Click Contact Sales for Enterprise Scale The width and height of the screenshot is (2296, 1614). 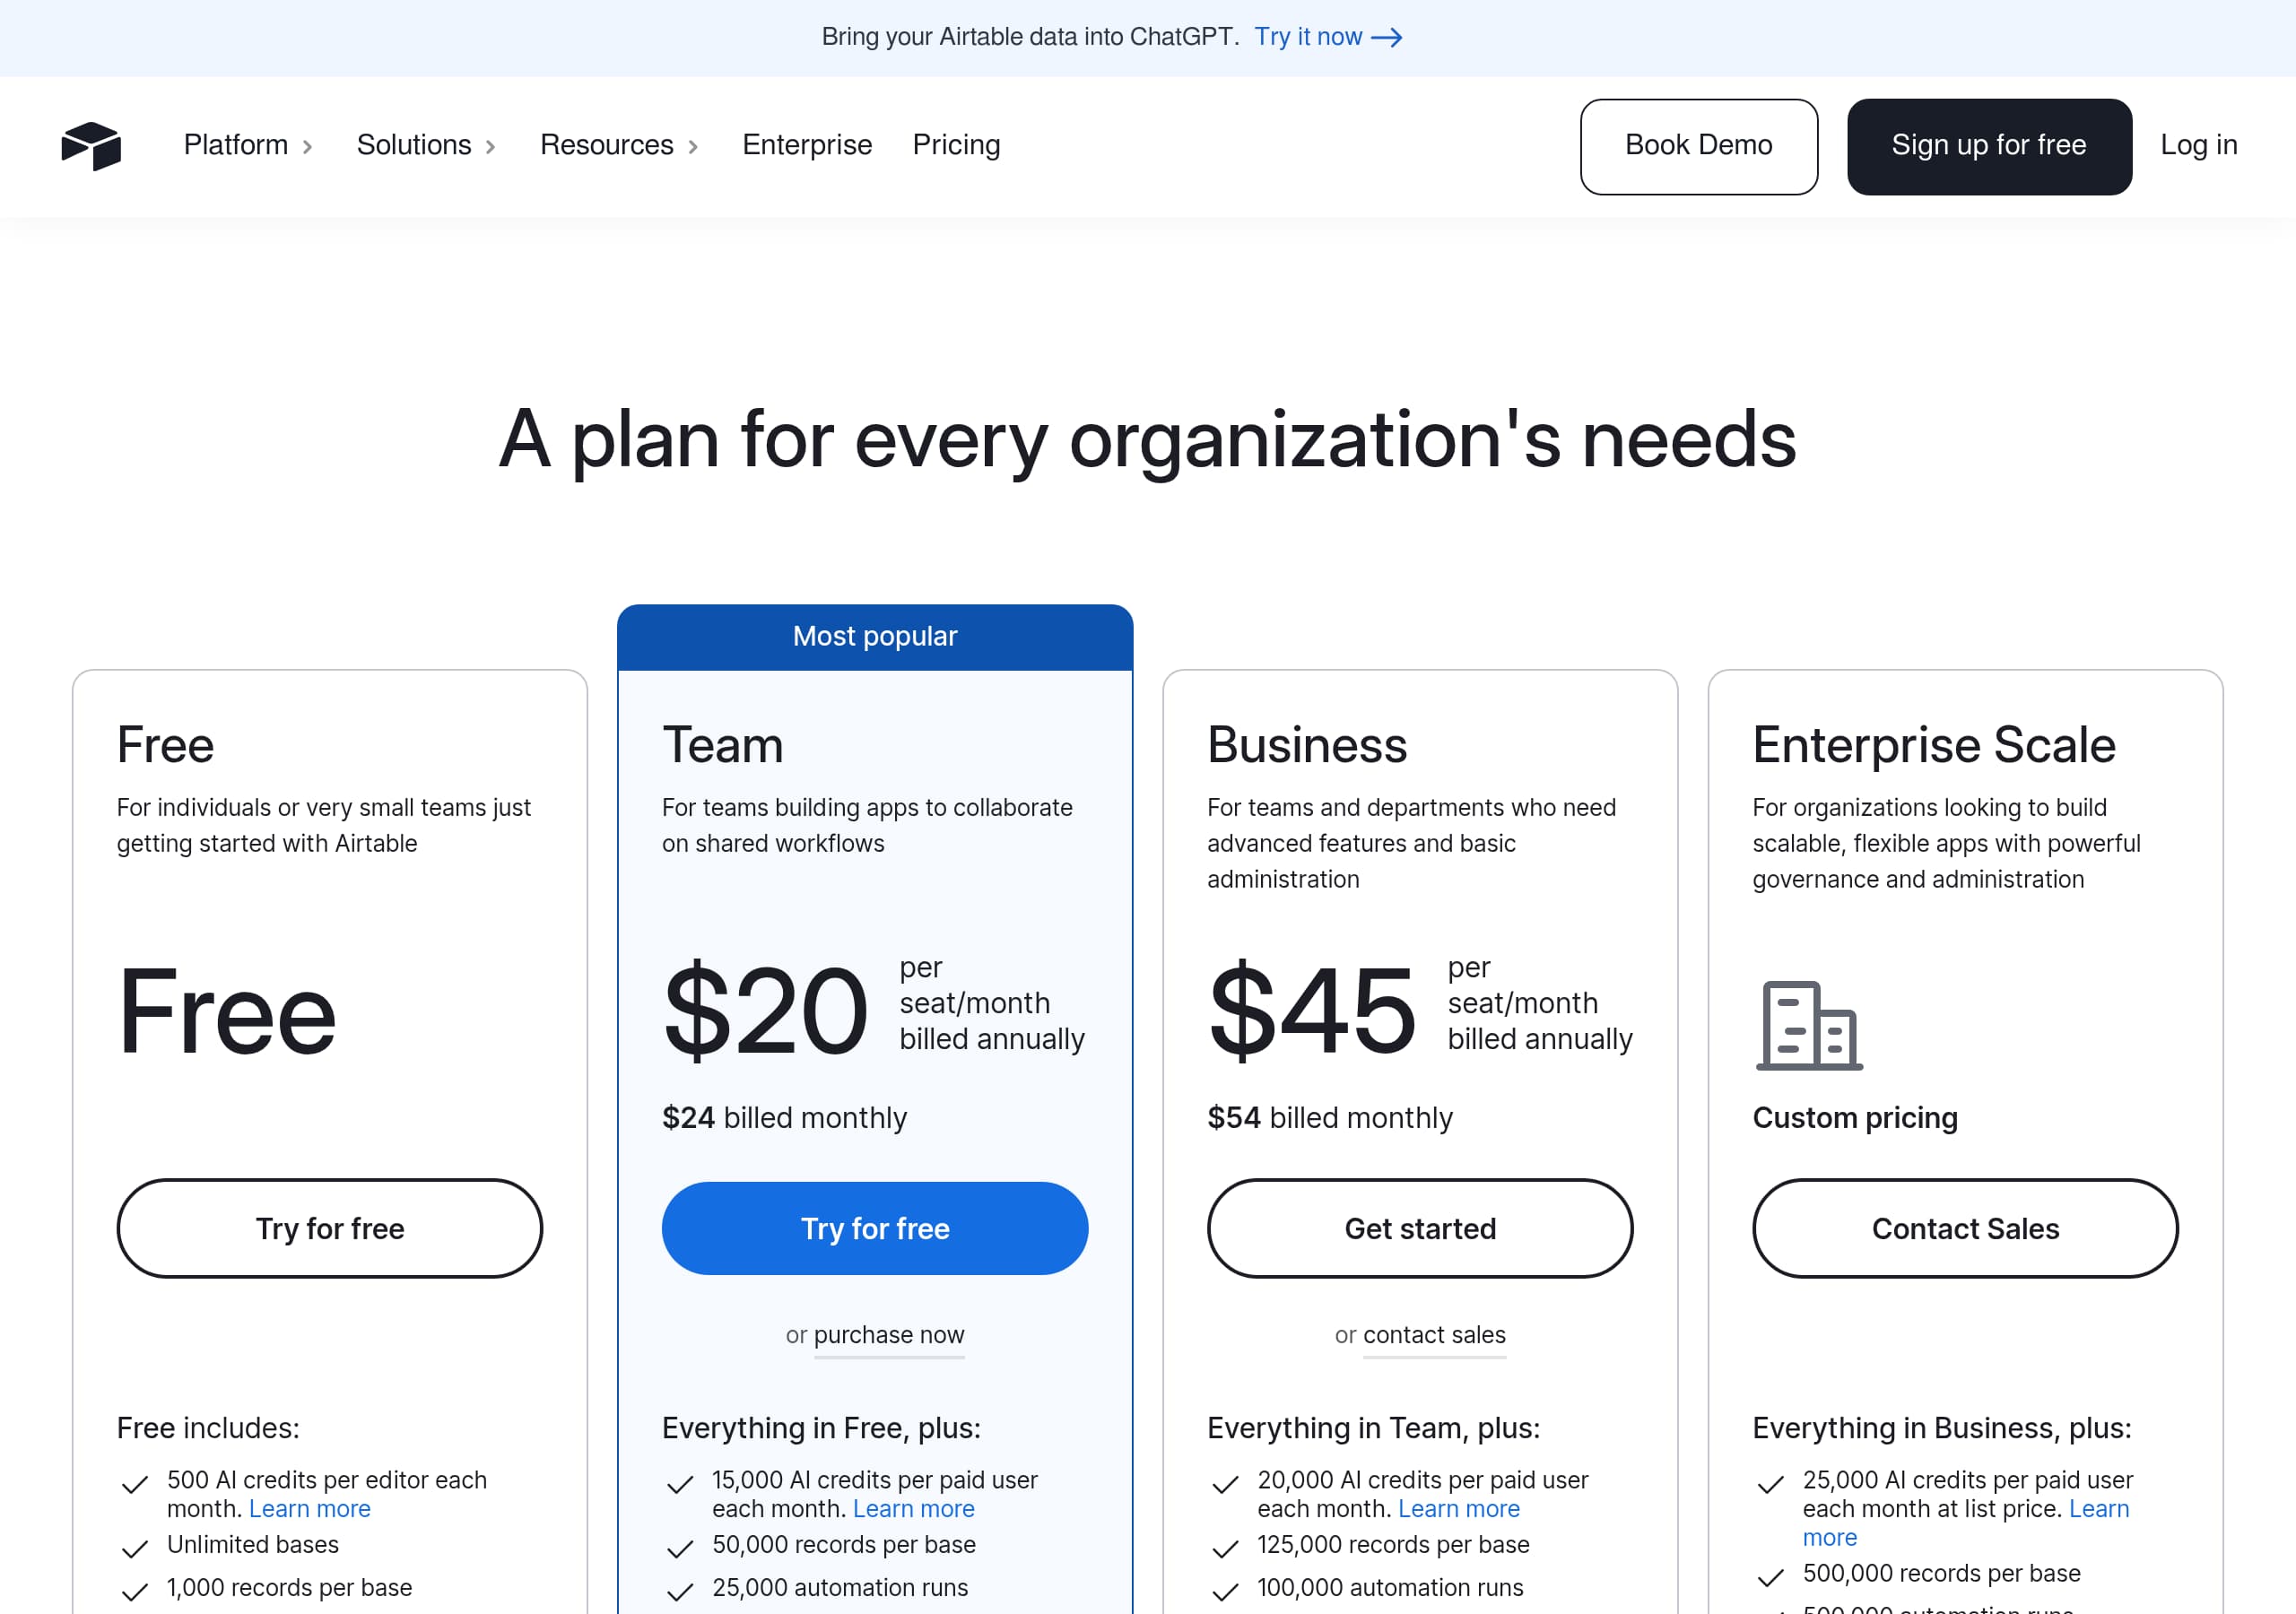[x=1964, y=1228]
